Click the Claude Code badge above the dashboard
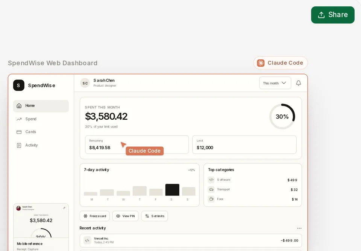Viewport: 361px width, 251px height. [281, 63]
